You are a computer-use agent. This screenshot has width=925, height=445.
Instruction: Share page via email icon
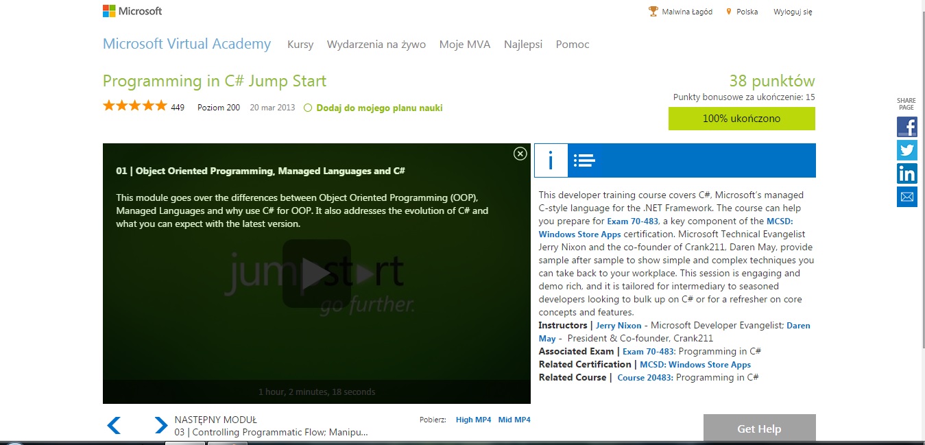pos(906,197)
